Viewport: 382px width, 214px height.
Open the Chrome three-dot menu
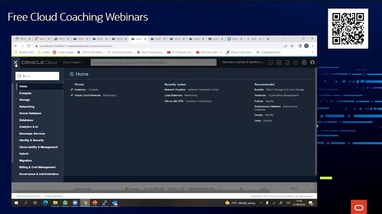click(313, 46)
